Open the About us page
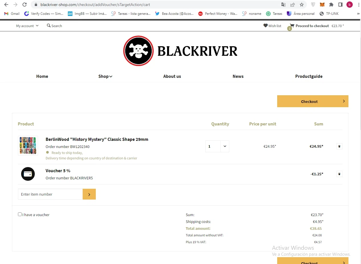 172,76
